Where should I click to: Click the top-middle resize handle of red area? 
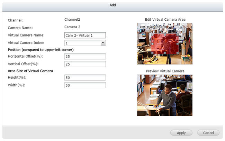pos(165,35)
